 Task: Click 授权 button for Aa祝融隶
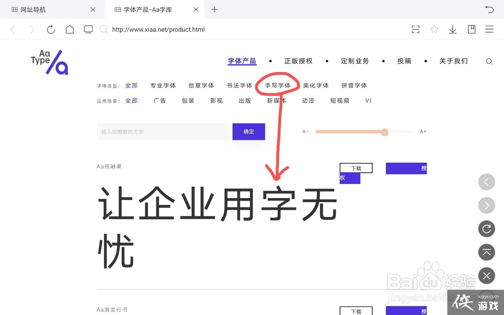pyautogui.click(x=406, y=169)
